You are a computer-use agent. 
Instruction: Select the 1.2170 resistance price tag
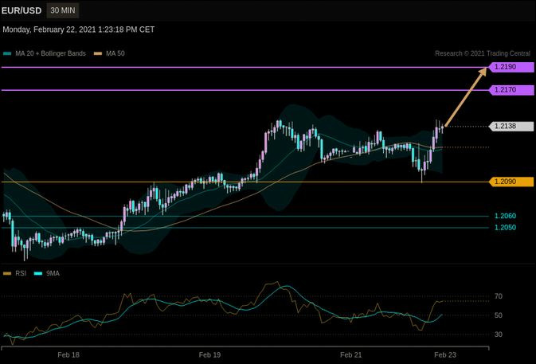click(511, 90)
